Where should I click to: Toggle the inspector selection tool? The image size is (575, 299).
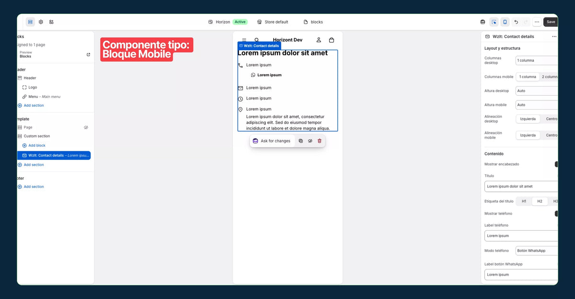click(x=494, y=22)
